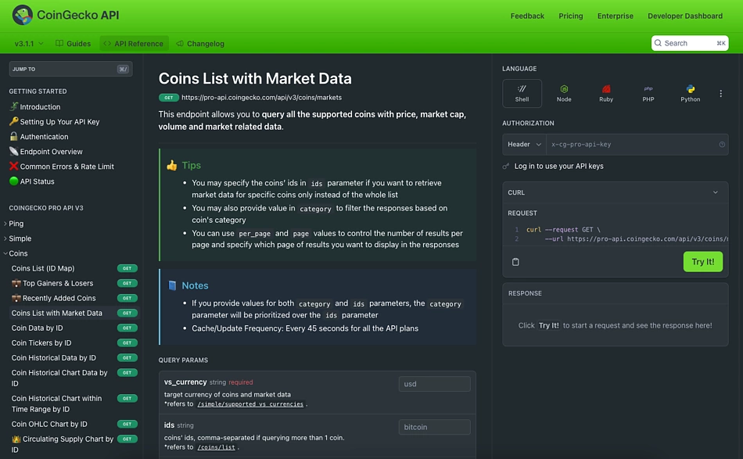Open the v3.1.1 version selector
The height and width of the screenshot is (459, 743).
27,43
